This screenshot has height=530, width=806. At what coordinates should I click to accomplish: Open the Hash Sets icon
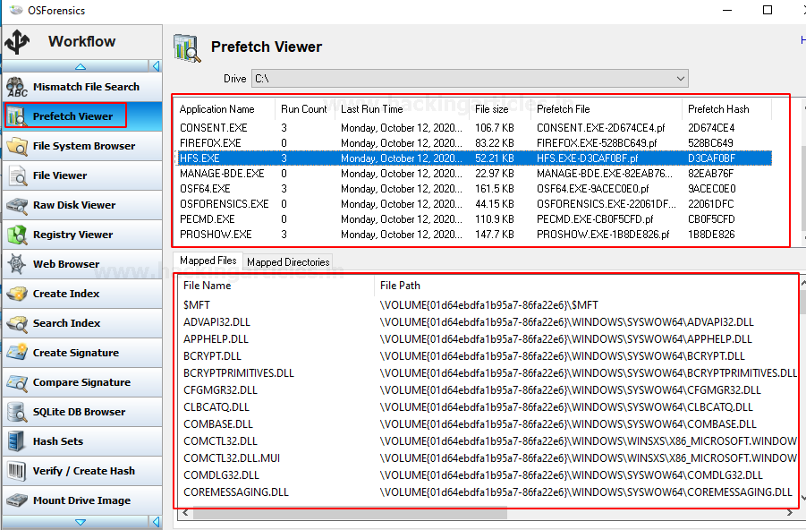coord(17,441)
